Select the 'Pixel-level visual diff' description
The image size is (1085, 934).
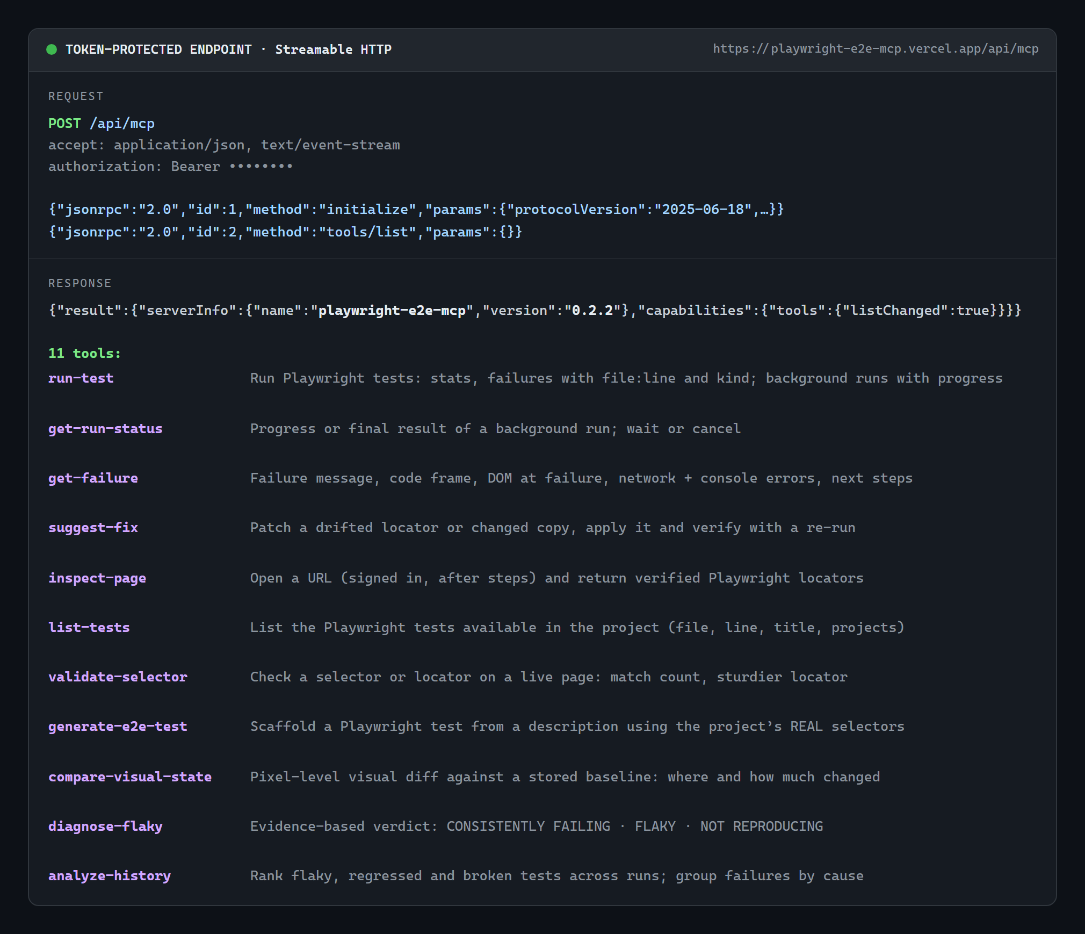(x=565, y=777)
